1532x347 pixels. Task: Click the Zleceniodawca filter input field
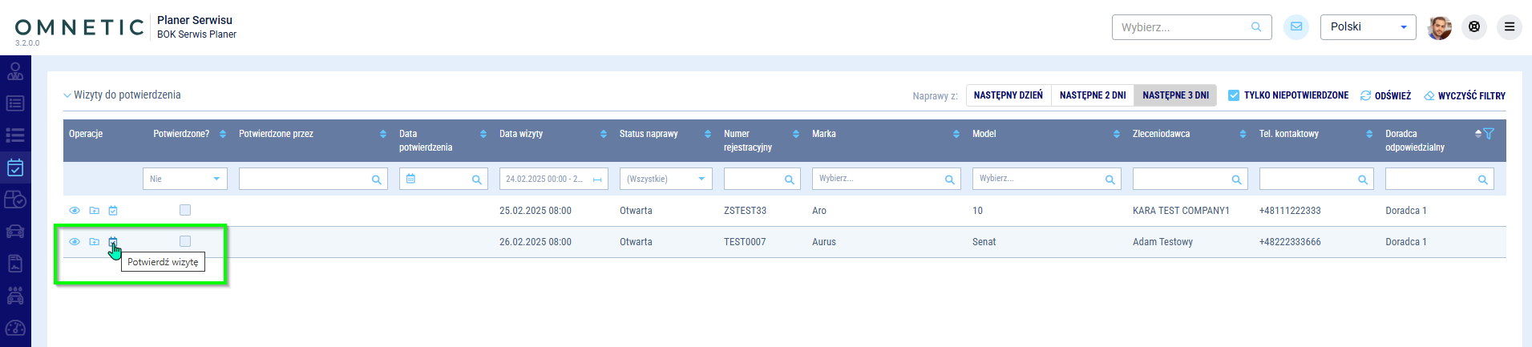pos(1182,179)
